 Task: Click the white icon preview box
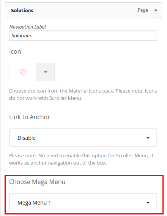tap(23, 72)
